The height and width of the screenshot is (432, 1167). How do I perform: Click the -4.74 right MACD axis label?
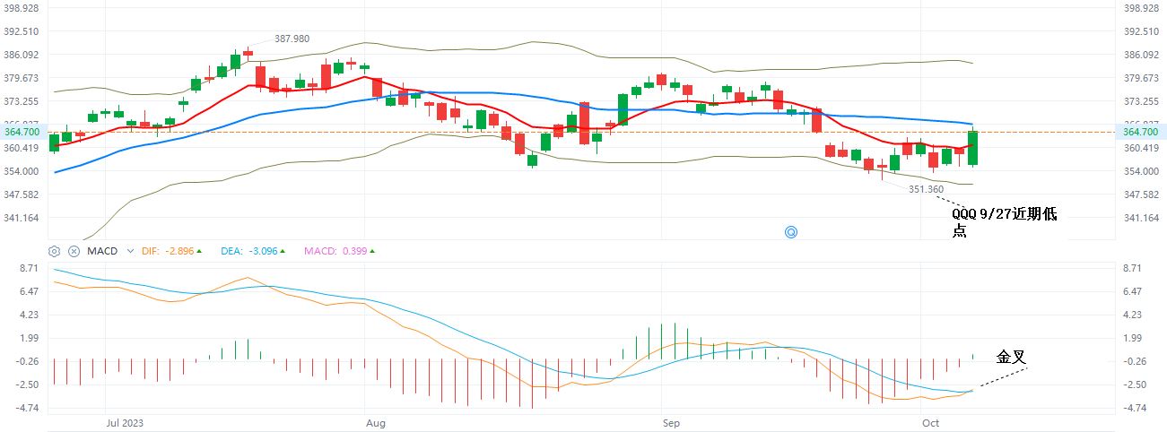(1135, 408)
